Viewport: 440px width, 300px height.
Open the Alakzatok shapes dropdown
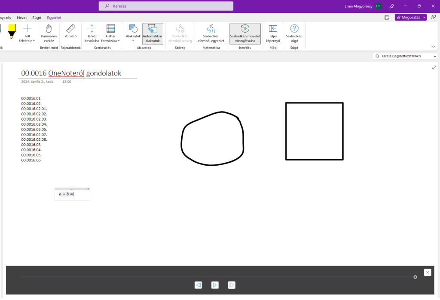tap(133, 33)
